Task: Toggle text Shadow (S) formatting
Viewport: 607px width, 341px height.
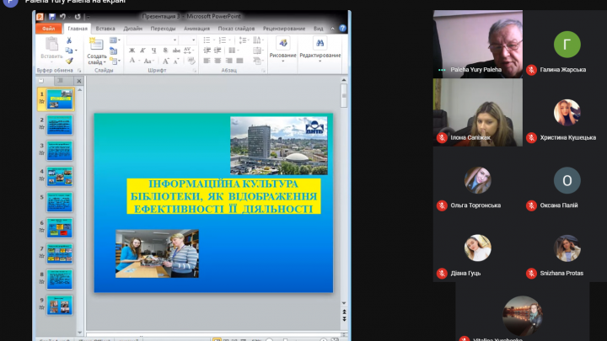Action: tap(165, 51)
